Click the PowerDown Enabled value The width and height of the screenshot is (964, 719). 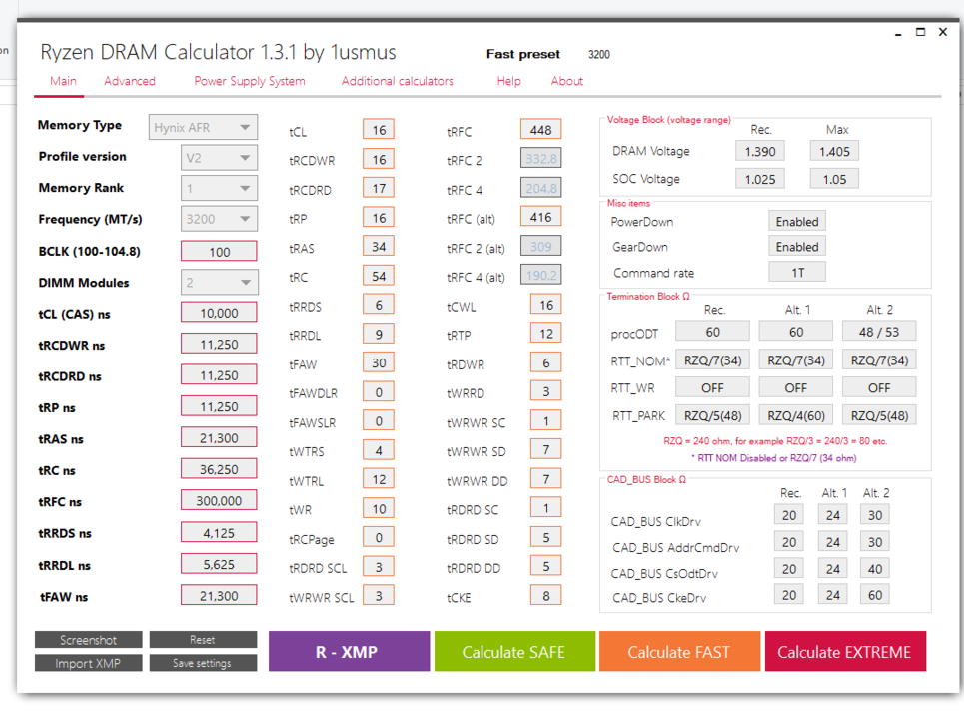[x=797, y=222]
